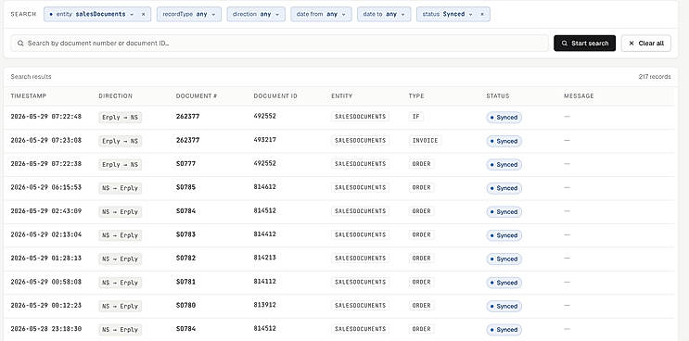Viewport: 689px width, 341px height.
Task: Select timestamp 2026-05-28 23:18:30
Action: (x=46, y=328)
